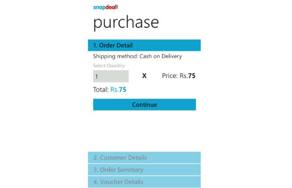The height and width of the screenshot is (188, 292).
Task: Click the "Rs." prefix beside Price
Action: [x=184, y=76]
